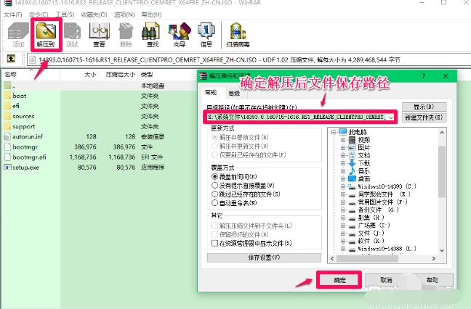Screen dimensions: 471x309
Task: Expand the 文档 node in folder tree
Action: tap(344, 154)
